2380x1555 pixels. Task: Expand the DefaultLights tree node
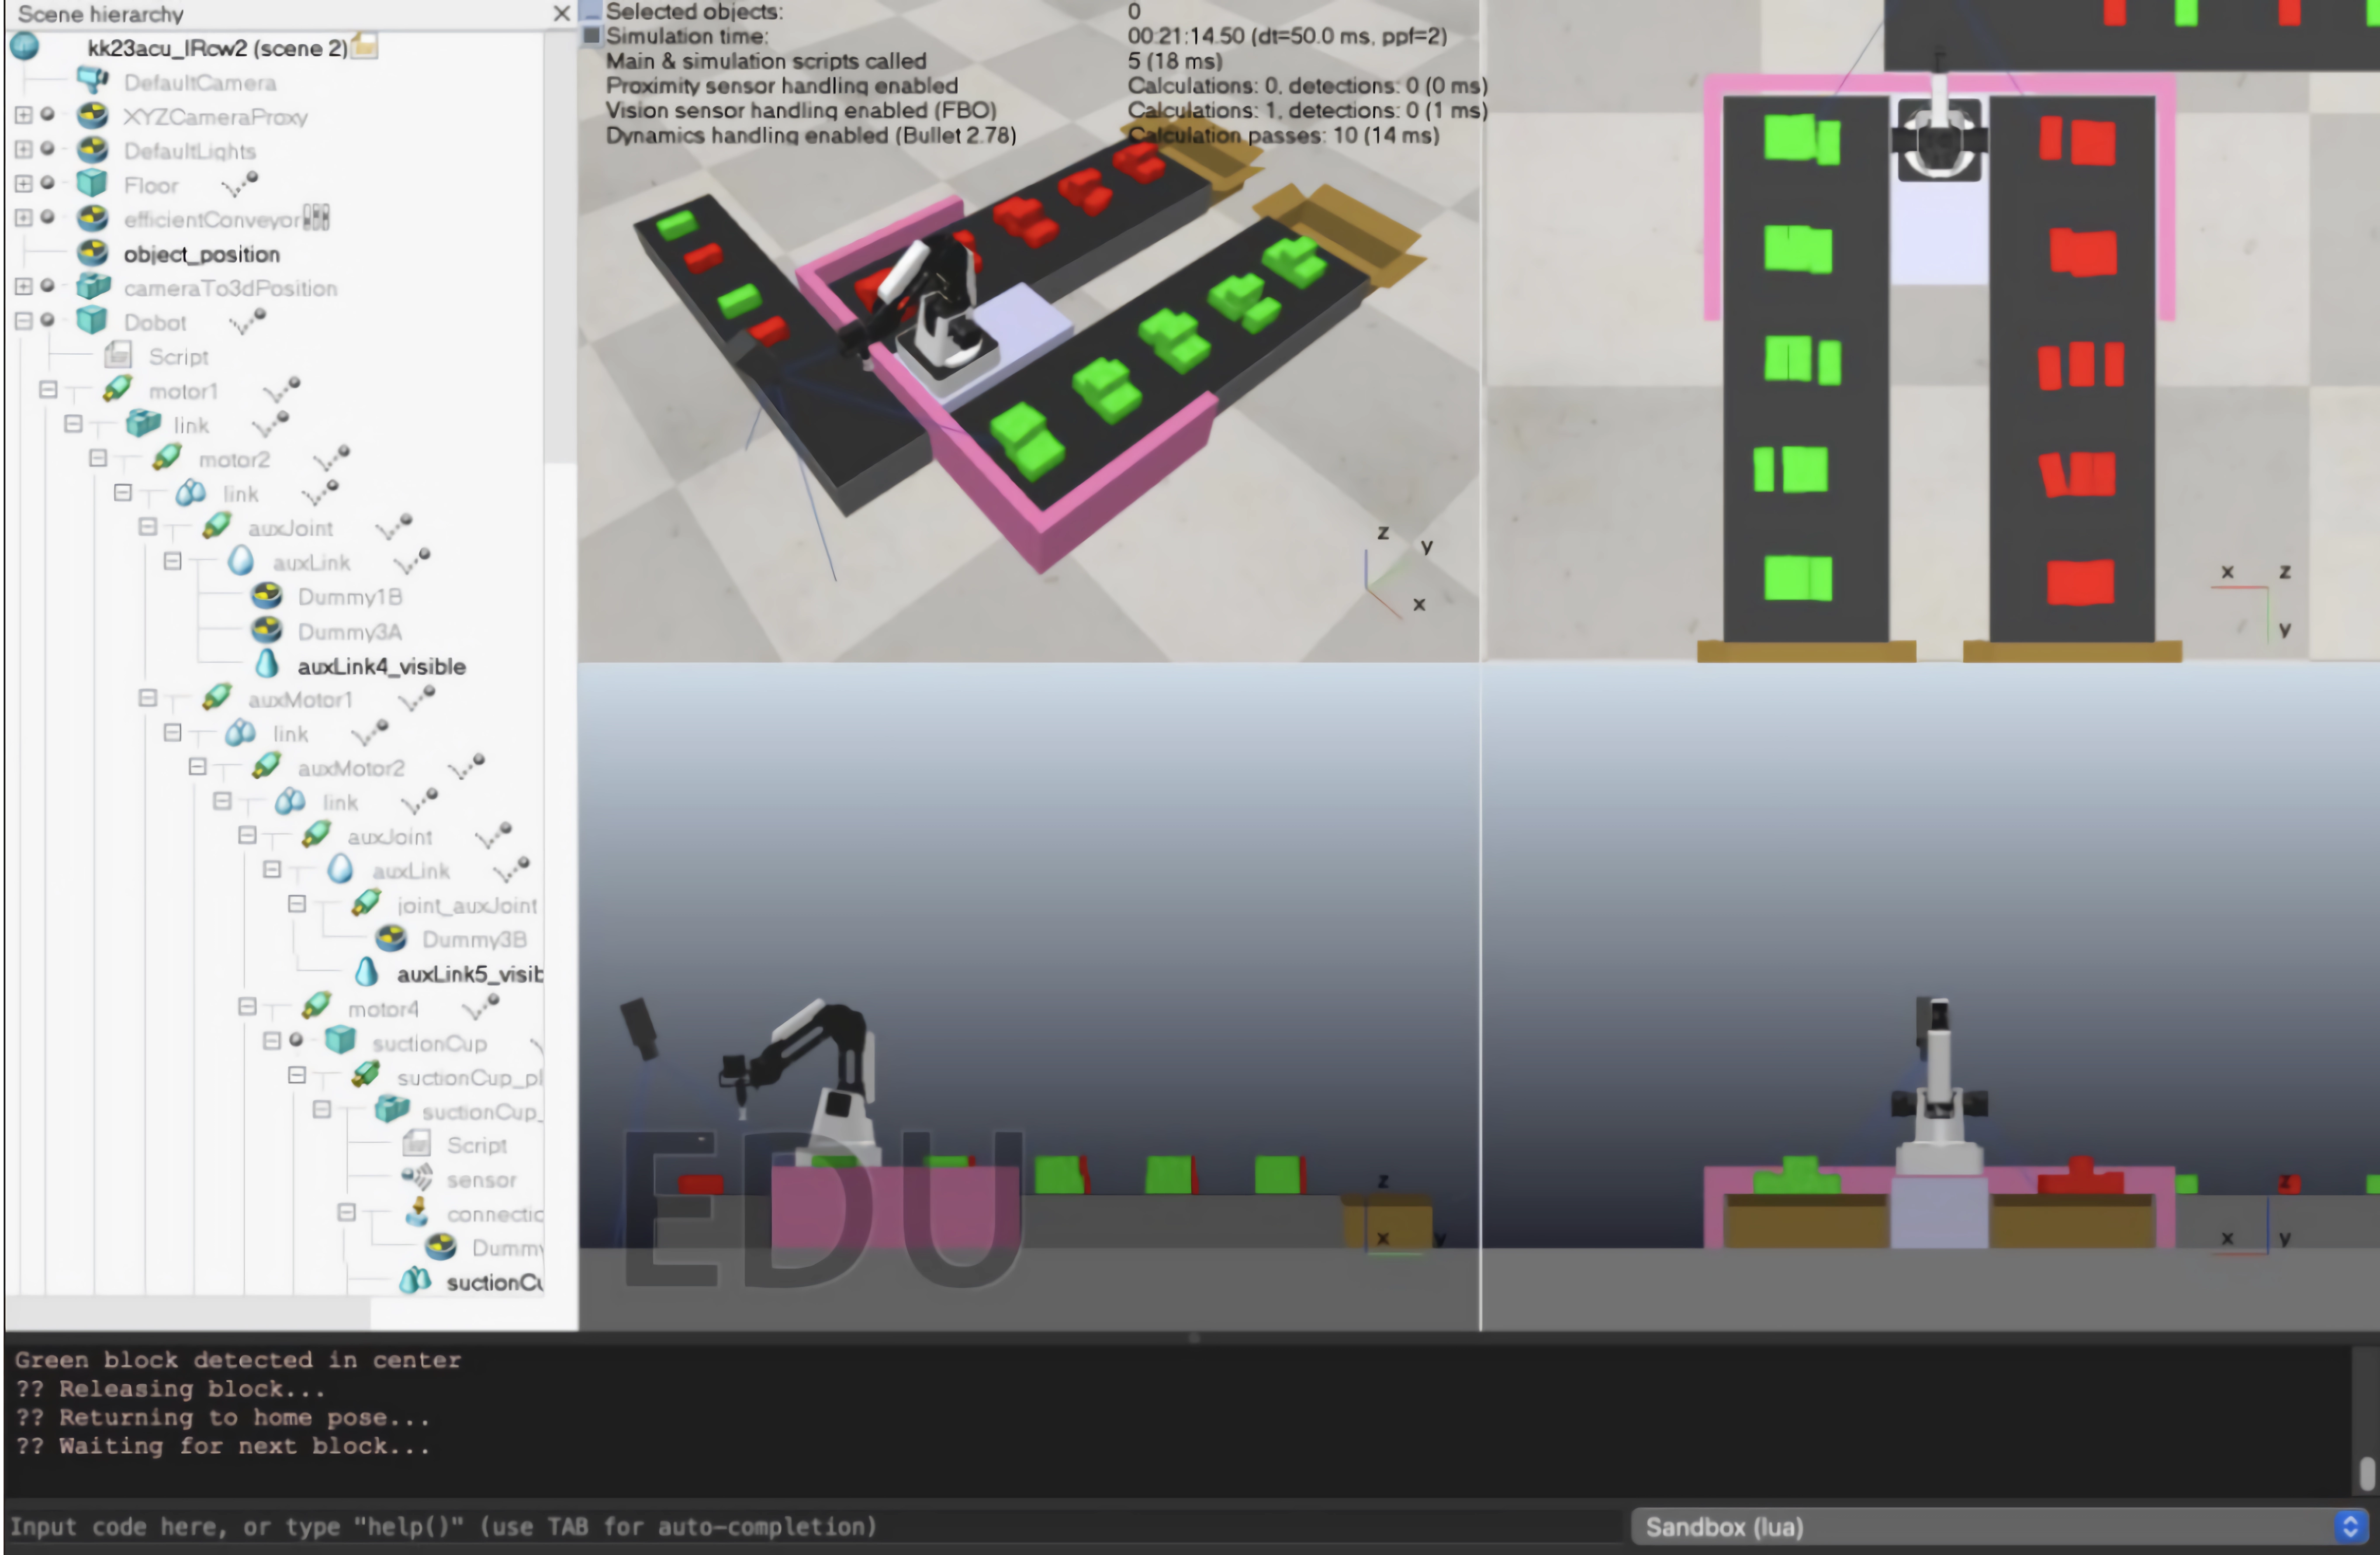[24, 149]
